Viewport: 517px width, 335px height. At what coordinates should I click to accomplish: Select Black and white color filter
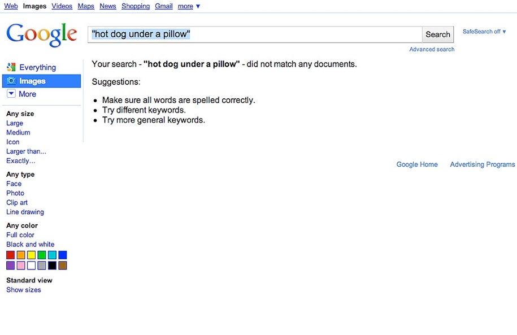(x=31, y=245)
